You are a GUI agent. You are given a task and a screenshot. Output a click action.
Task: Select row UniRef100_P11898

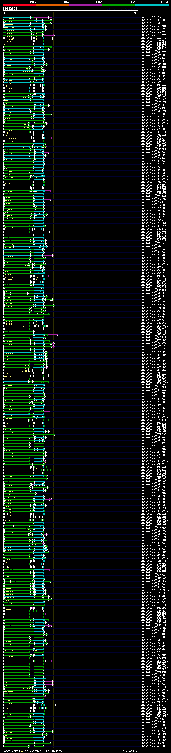click(153, 35)
